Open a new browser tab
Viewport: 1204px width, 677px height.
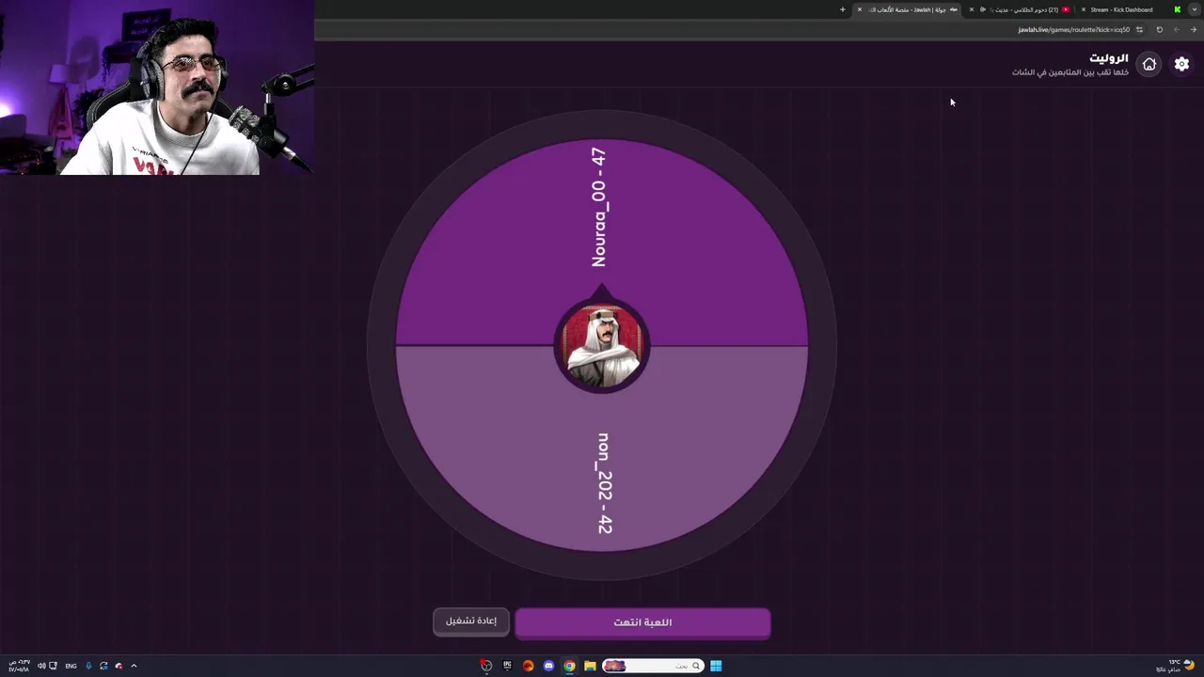pos(843,9)
